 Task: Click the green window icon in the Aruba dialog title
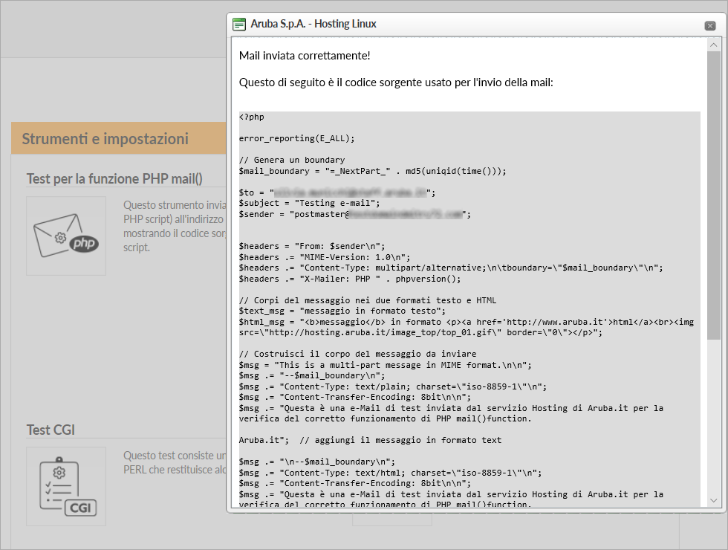[x=238, y=24]
